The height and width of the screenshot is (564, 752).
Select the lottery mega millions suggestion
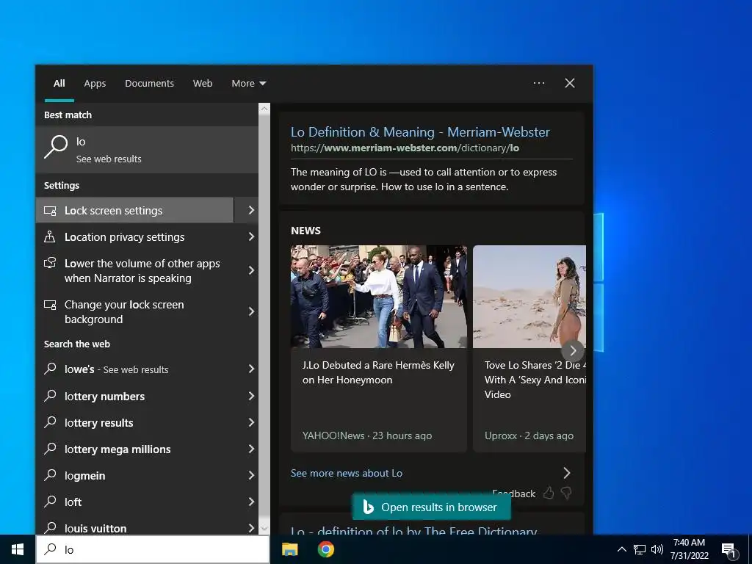point(135,449)
